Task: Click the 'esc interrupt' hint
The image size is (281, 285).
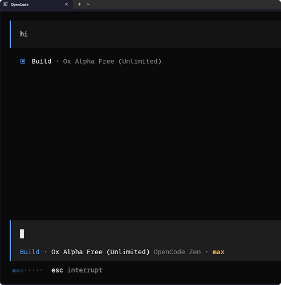Action: click(77, 270)
